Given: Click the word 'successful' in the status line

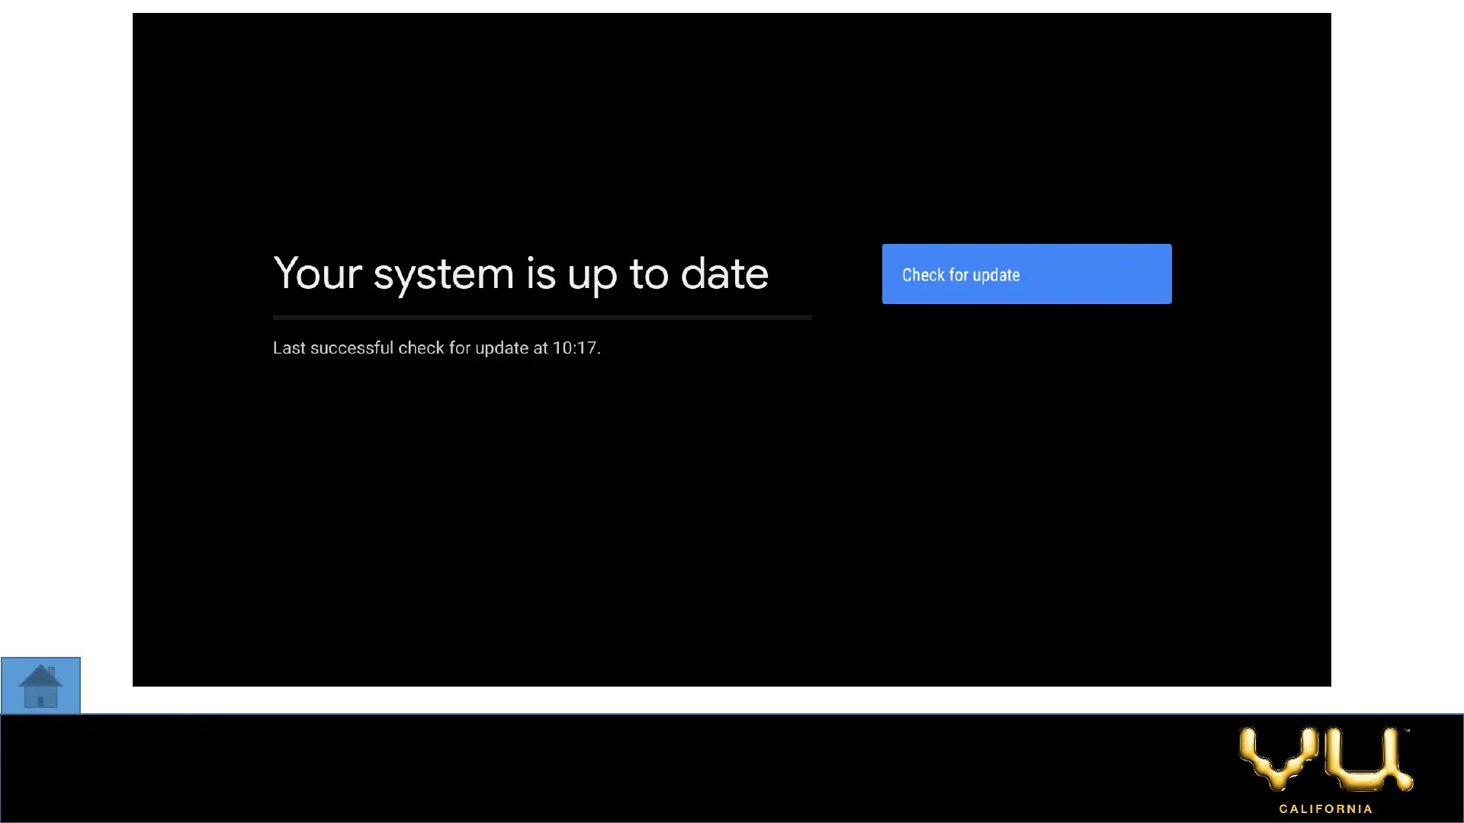Looking at the screenshot, I should click(352, 348).
